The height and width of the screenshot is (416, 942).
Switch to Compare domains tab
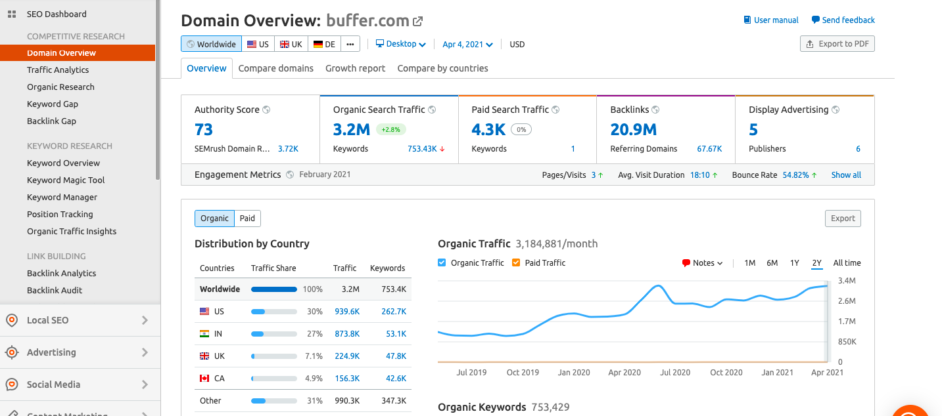276,68
